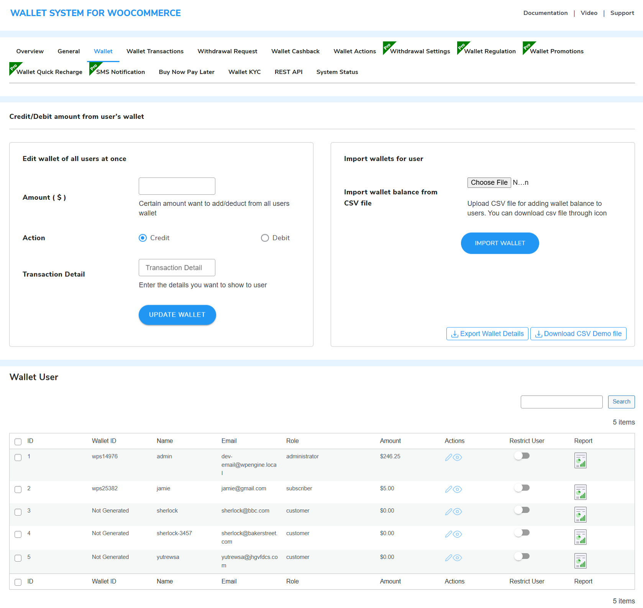
Task: Edit sherlock-3457's wallet with pencil icon
Action: click(x=449, y=534)
